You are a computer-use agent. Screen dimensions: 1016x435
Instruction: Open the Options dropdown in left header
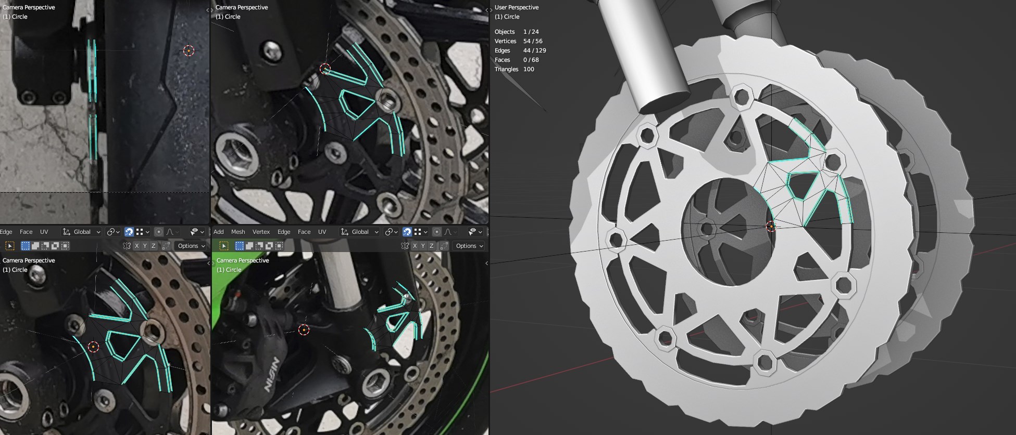[191, 246]
